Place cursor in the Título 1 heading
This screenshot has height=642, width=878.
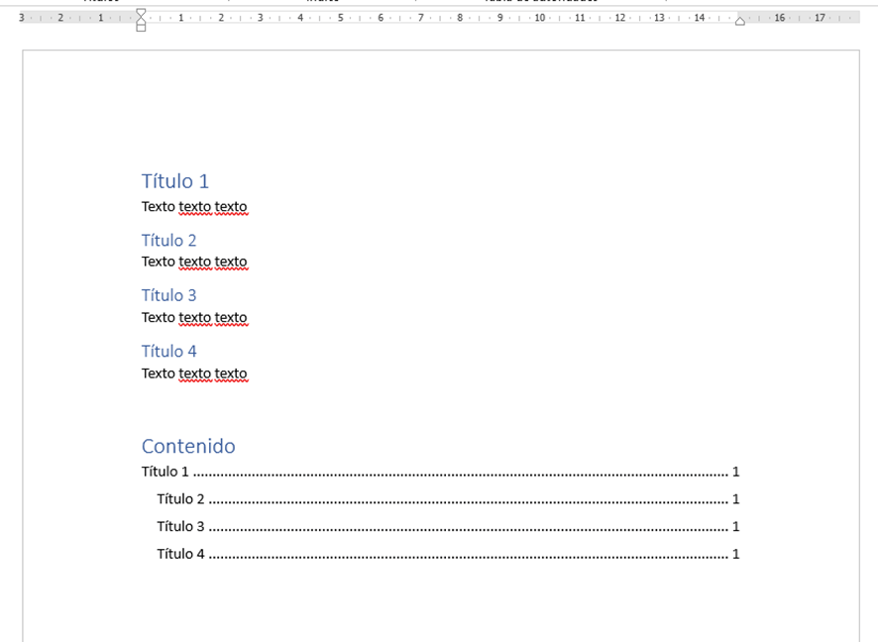[175, 181]
